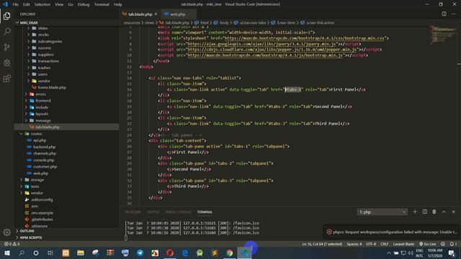Open the Selection menu
The height and width of the screenshot is (259, 461).
pyautogui.click(x=42, y=4)
